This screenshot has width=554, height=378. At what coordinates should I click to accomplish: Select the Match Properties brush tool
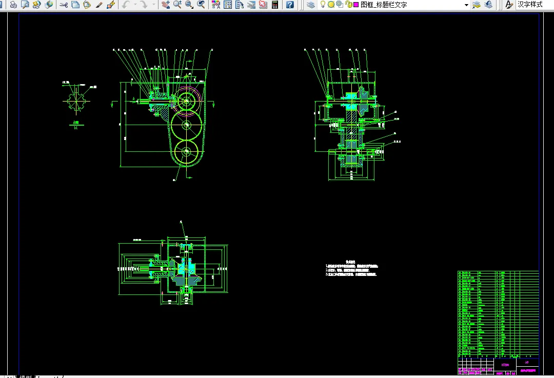pyautogui.click(x=99, y=5)
